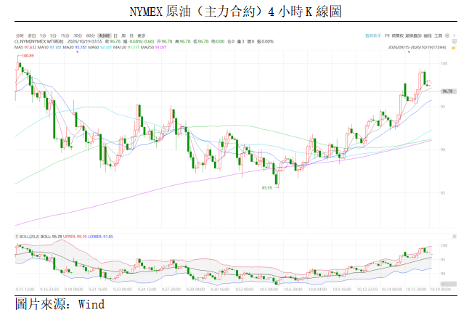
Task: Switch chart to 日 daily period
Action: click(115, 36)
